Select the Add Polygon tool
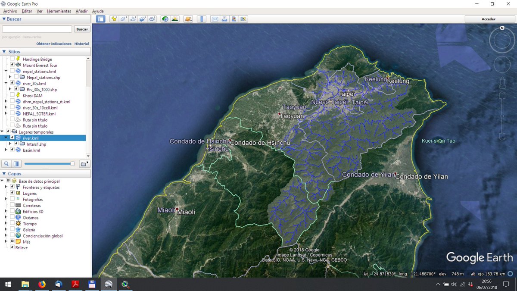Screen dimensions: 517x291 click(x=124, y=19)
